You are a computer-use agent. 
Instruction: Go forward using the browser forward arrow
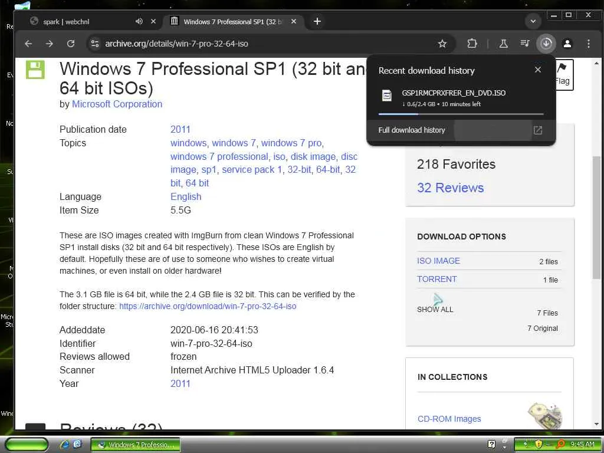tap(50, 44)
